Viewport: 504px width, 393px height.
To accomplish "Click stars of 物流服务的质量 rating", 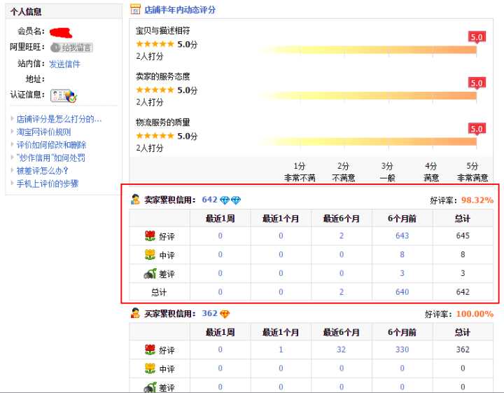I will tap(155, 136).
